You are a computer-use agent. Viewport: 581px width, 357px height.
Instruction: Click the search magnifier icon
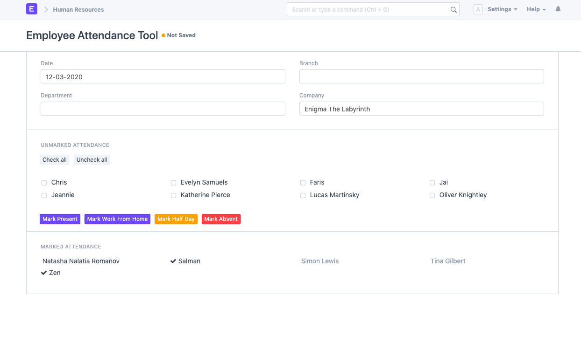click(453, 10)
